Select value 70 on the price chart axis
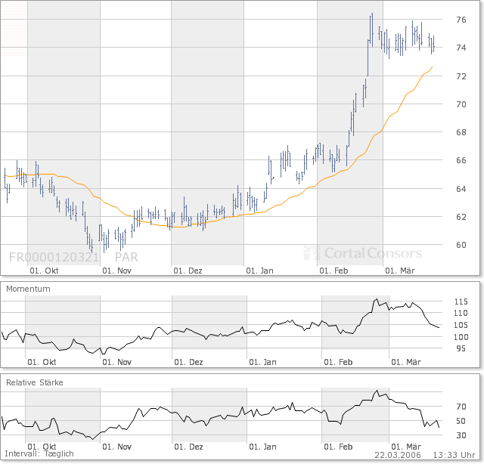This screenshot has width=484, height=464. pyautogui.click(x=461, y=104)
